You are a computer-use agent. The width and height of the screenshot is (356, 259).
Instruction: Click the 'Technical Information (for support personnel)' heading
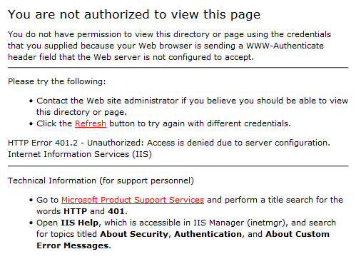[x=101, y=181]
